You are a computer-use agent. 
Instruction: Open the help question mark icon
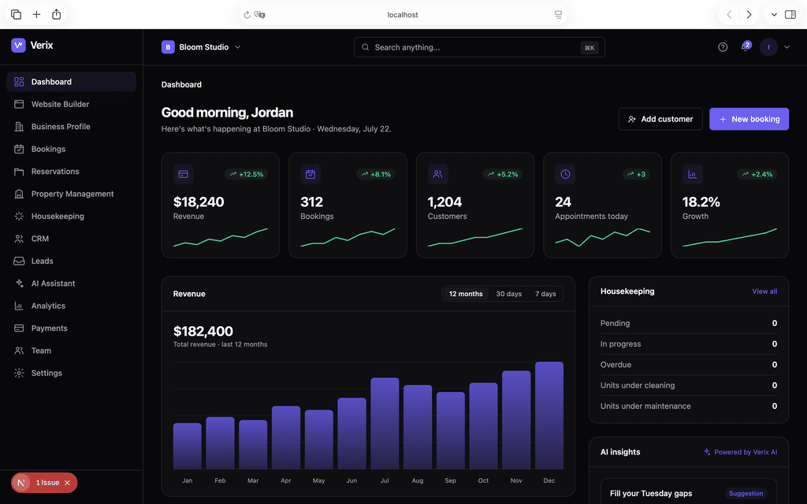(723, 46)
